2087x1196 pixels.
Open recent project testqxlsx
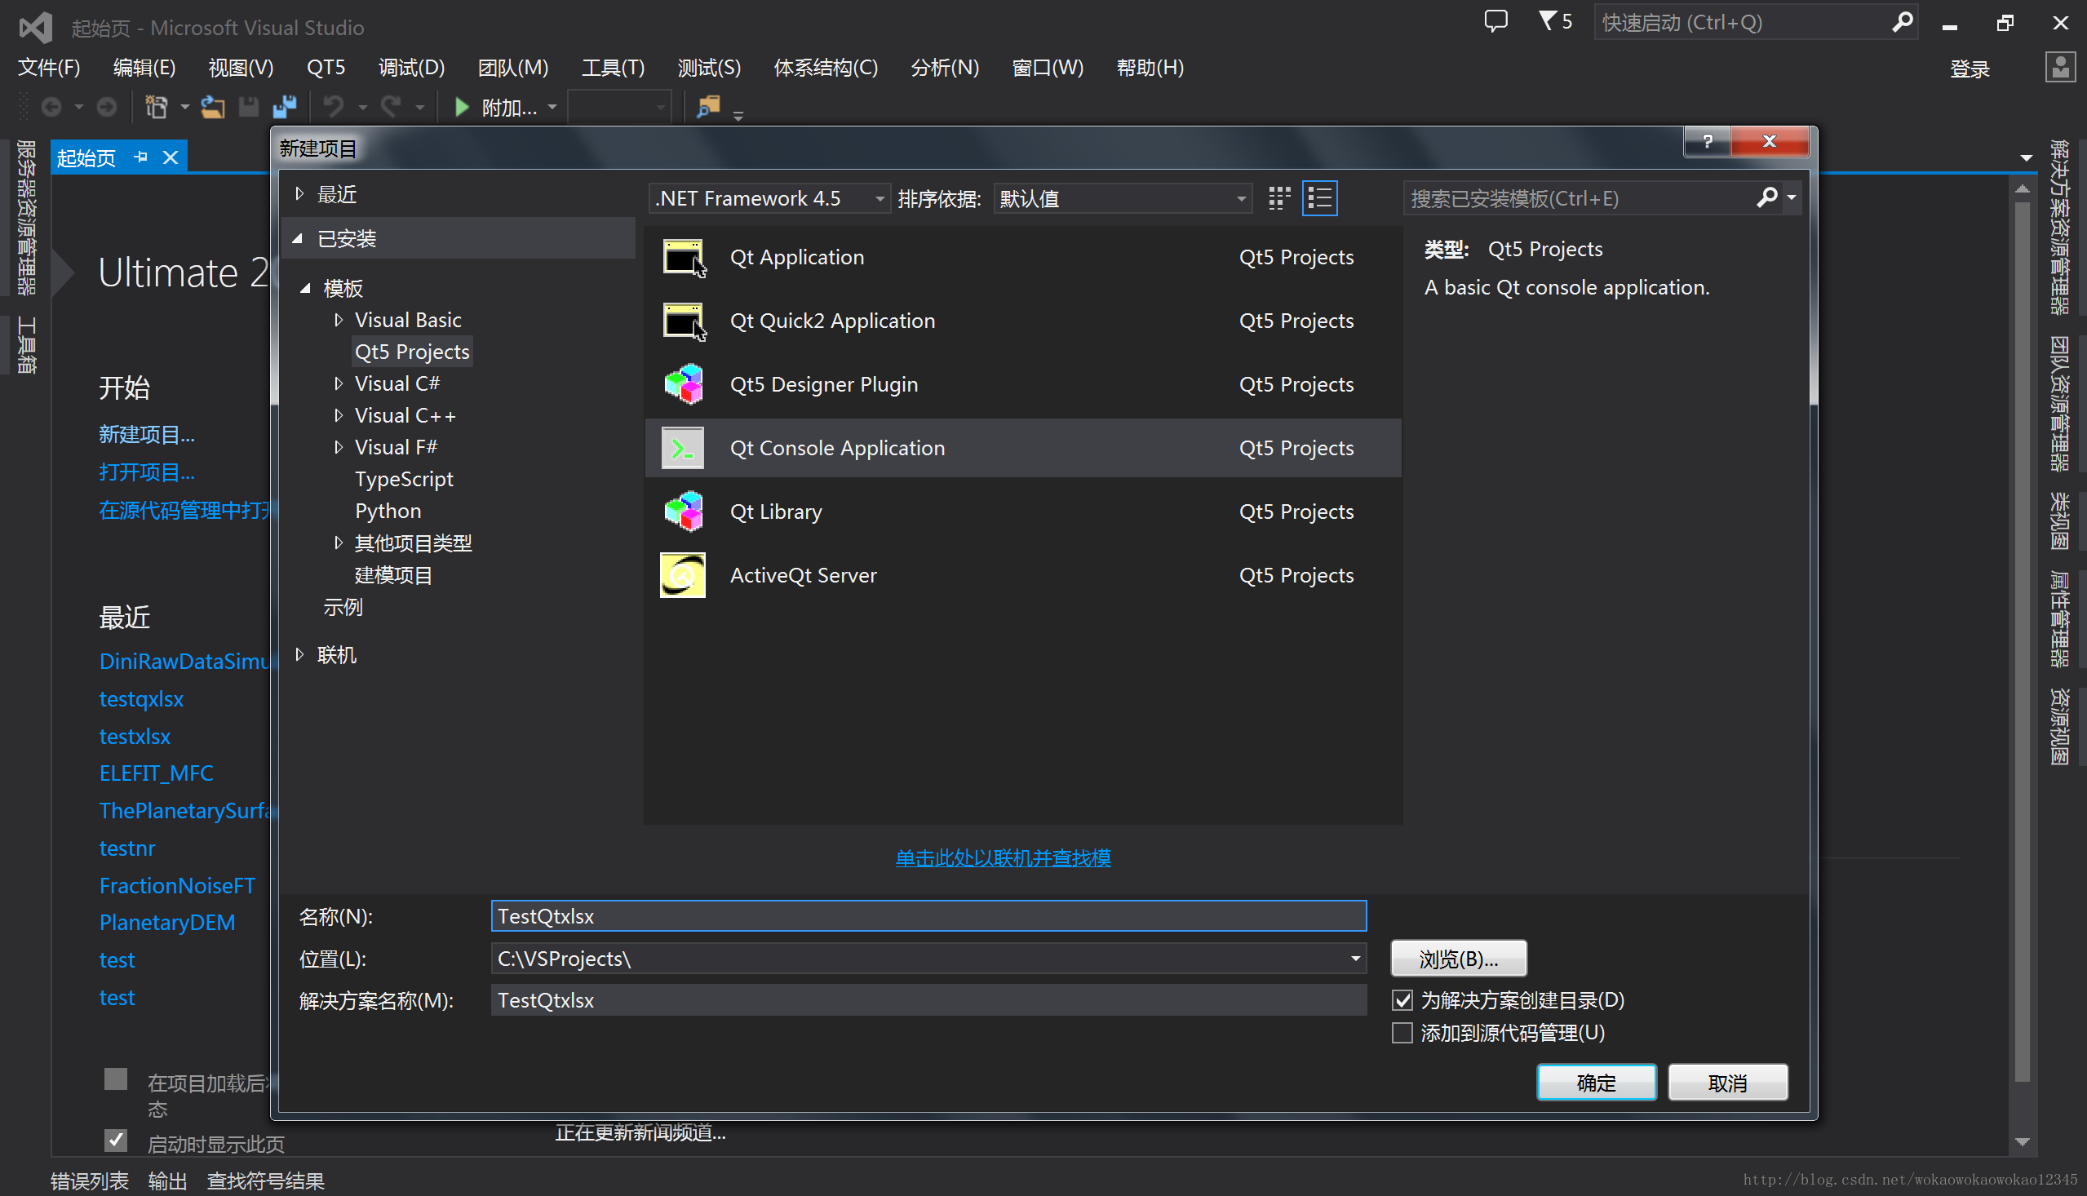click(141, 699)
